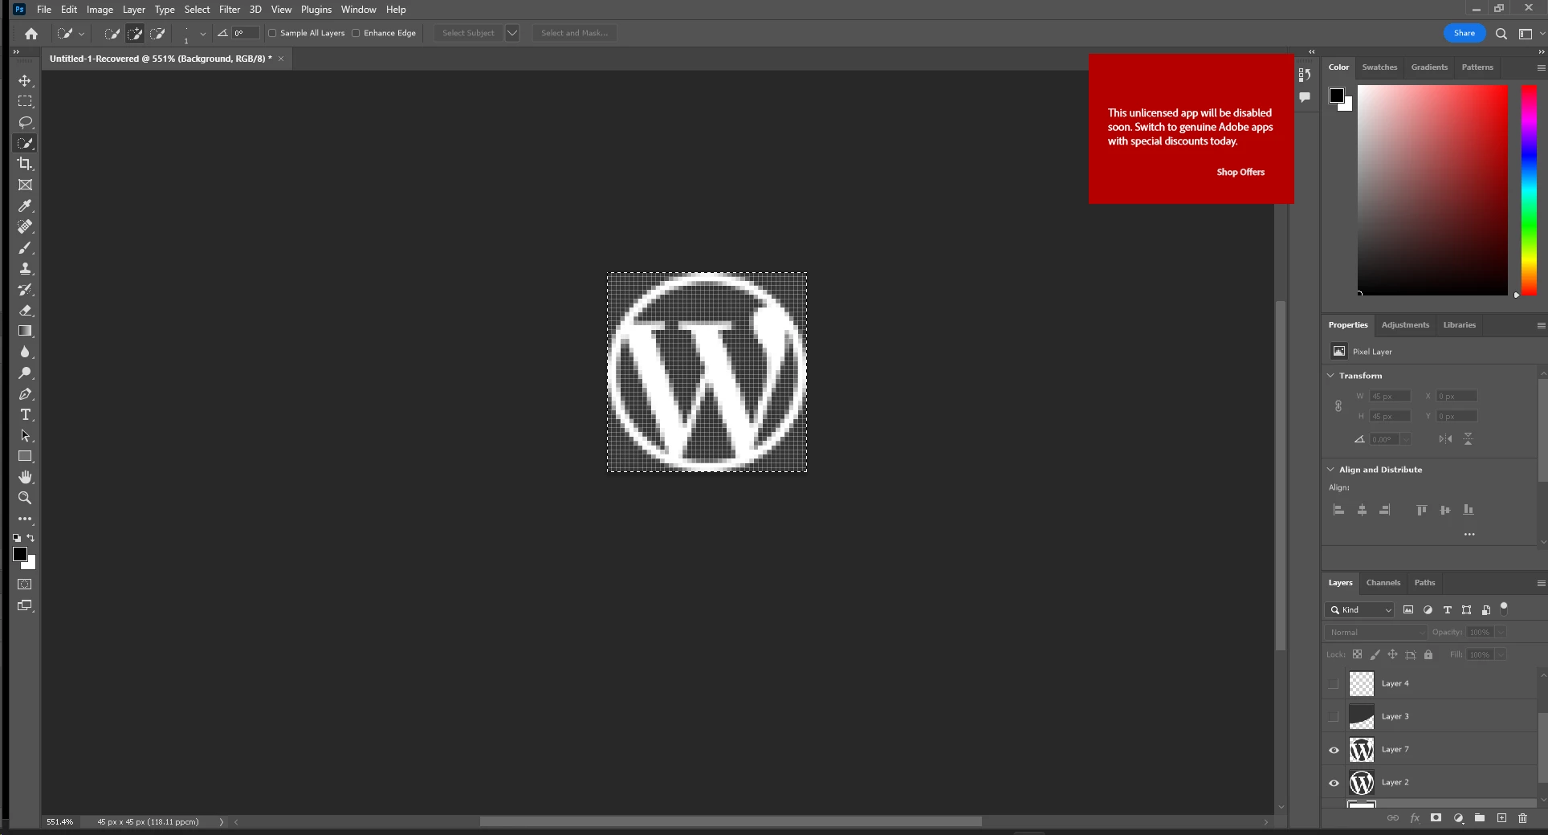Open the brush picker dropdown

(x=202, y=34)
